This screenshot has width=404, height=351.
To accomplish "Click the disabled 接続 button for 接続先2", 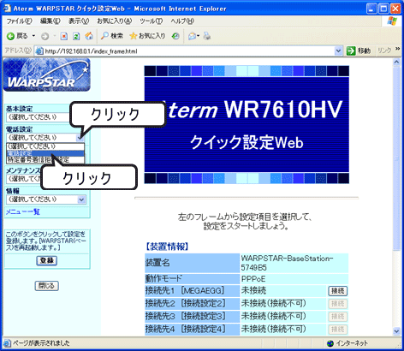I will pos(338,304).
